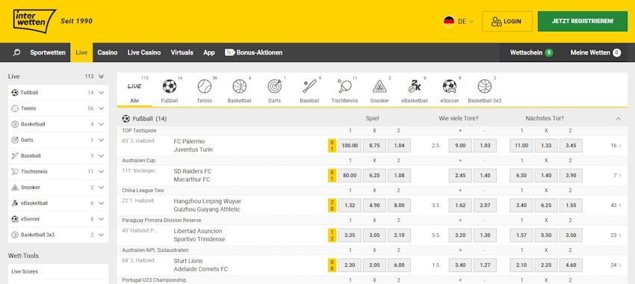Select next goal odds 4.60 Adelaide Comets
Image resolution: width=635 pixels, height=284 pixels.
click(571, 265)
